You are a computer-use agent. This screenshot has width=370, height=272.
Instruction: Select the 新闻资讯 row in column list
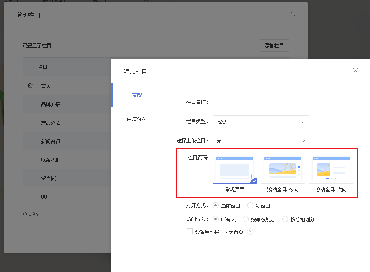click(67, 141)
